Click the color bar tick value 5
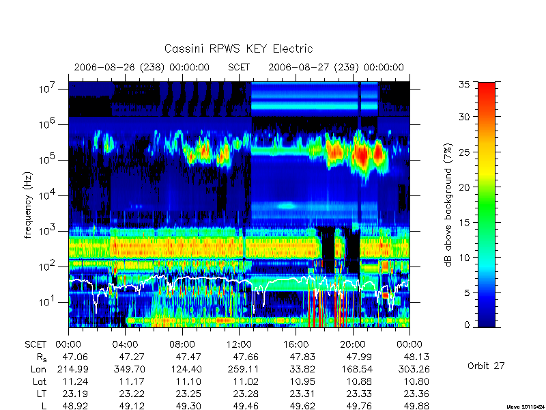 pos(467,293)
